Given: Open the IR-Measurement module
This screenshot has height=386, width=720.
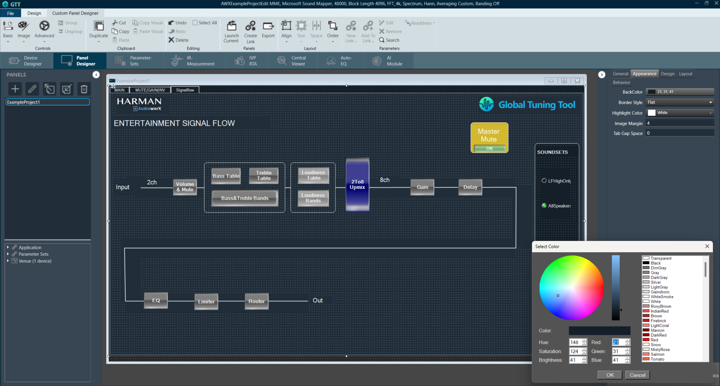Looking at the screenshot, I should 194,61.
